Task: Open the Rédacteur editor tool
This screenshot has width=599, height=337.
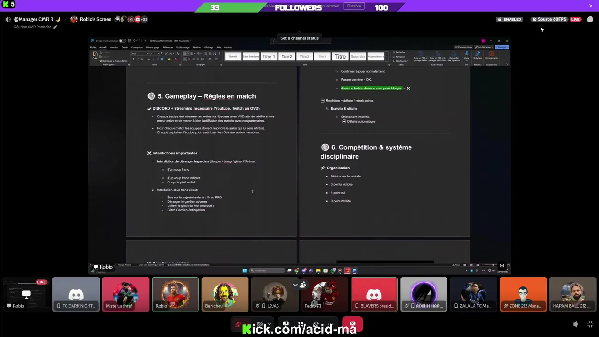Action: (x=478, y=55)
